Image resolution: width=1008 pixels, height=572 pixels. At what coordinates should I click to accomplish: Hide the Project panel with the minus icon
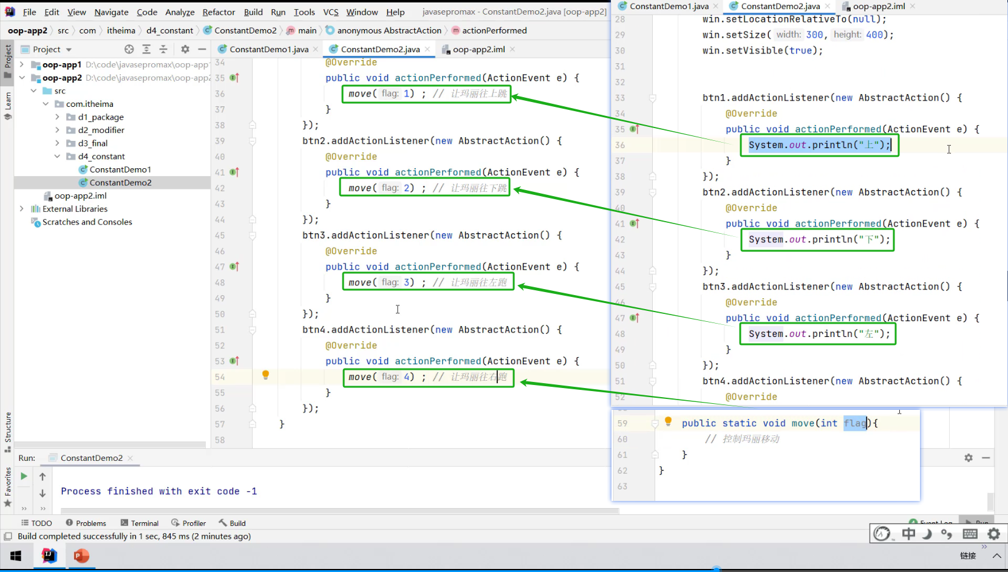coord(202,49)
